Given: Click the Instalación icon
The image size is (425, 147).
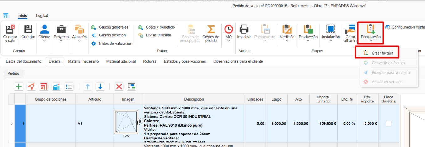Looking at the screenshot, I should point(331,29).
